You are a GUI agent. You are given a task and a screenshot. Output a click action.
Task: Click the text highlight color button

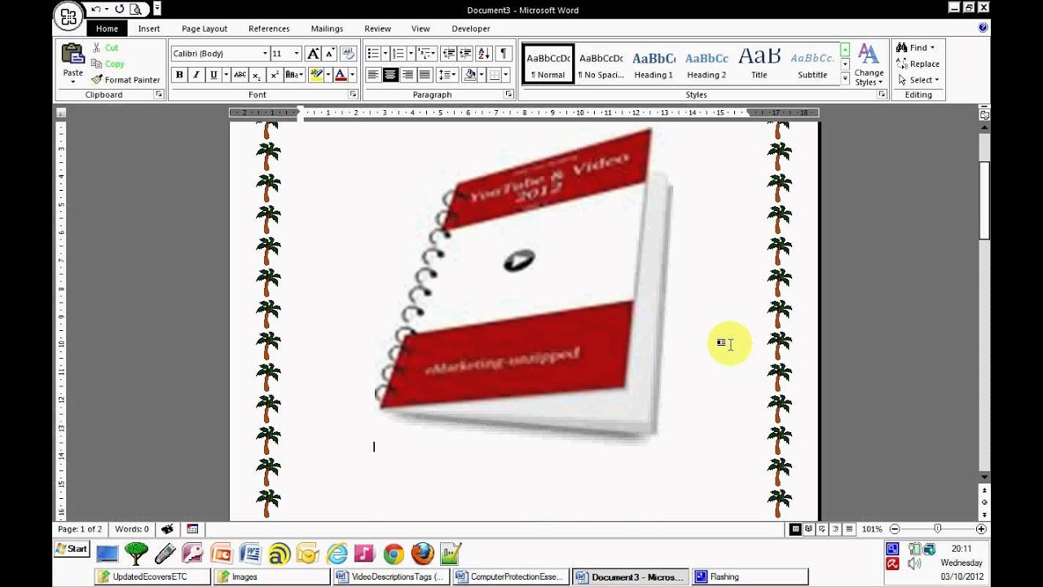coord(316,75)
